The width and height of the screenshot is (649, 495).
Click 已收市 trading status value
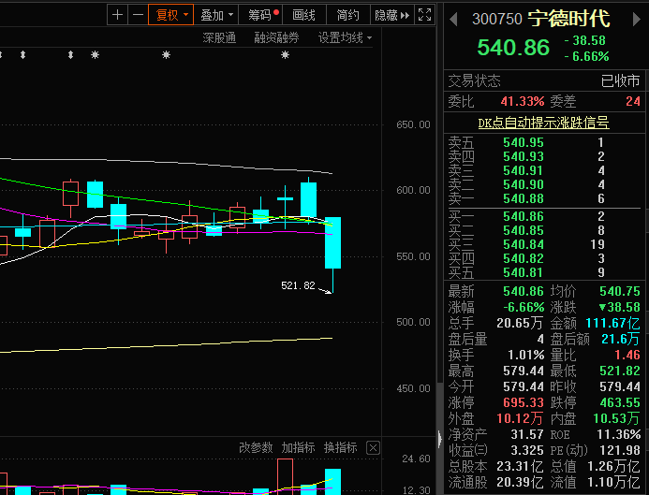[620, 80]
